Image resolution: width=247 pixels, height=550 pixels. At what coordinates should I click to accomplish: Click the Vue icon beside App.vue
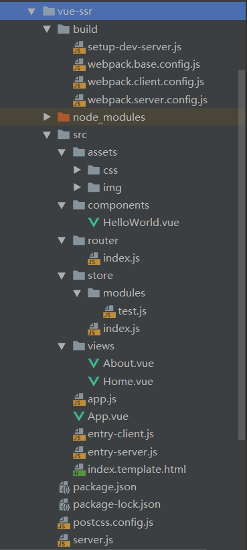(x=79, y=417)
